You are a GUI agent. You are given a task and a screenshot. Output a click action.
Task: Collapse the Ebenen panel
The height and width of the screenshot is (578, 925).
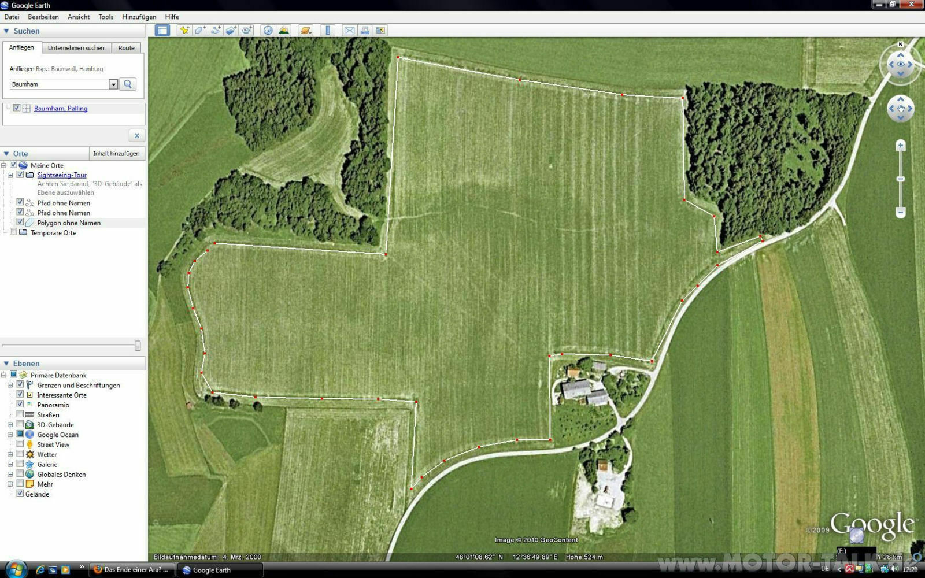pyautogui.click(x=6, y=364)
